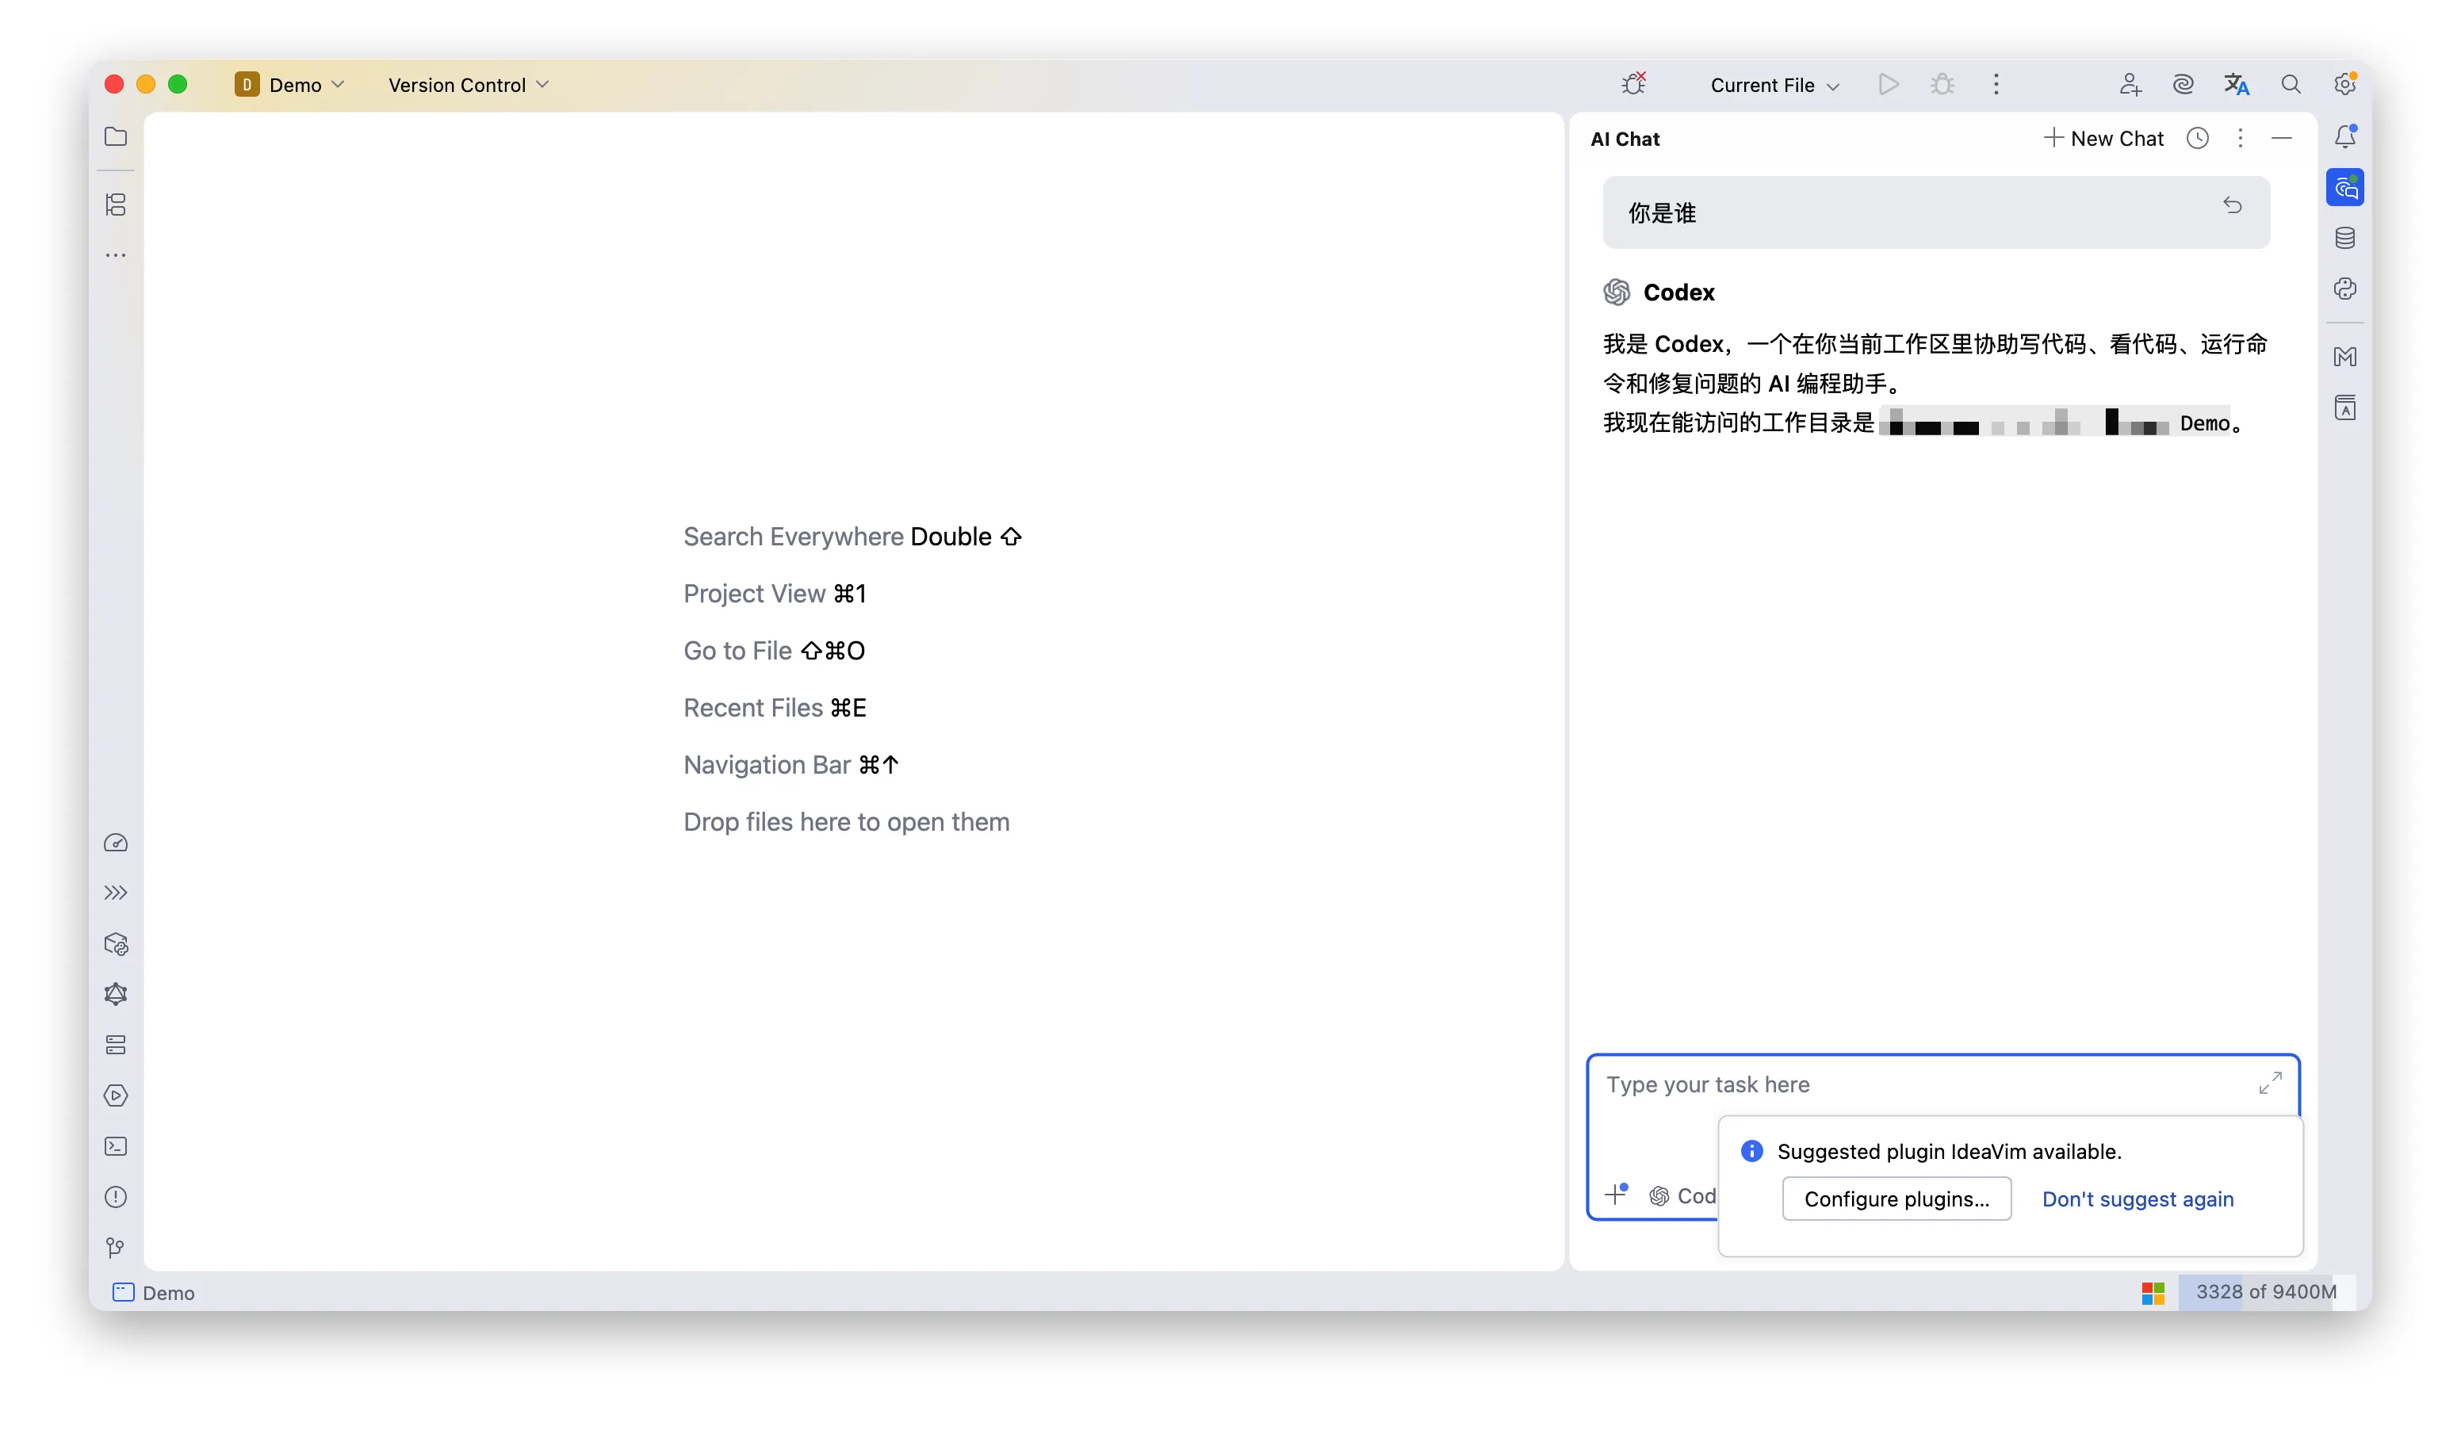This screenshot has height=1430, width=2461.
Task: Open the Current File run configuration dropdown
Action: [1774, 85]
